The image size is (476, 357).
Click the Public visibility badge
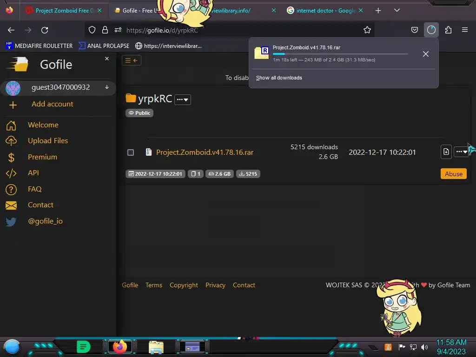tap(139, 113)
